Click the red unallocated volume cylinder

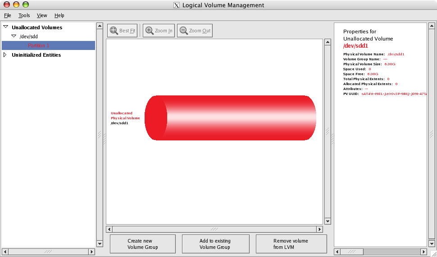pyautogui.click(x=230, y=118)
